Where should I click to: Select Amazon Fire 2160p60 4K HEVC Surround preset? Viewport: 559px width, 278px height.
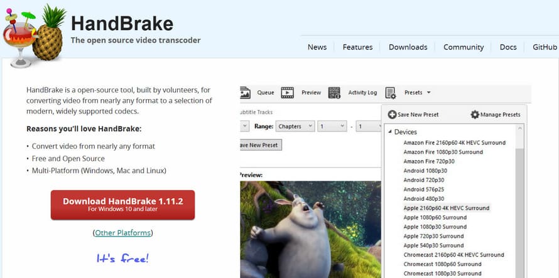[454, 142]
